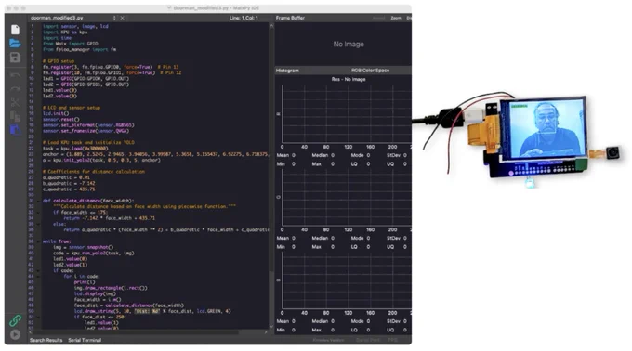
Task: Click the 'lcd.init()' code line
Action: [x=56, y=113]
